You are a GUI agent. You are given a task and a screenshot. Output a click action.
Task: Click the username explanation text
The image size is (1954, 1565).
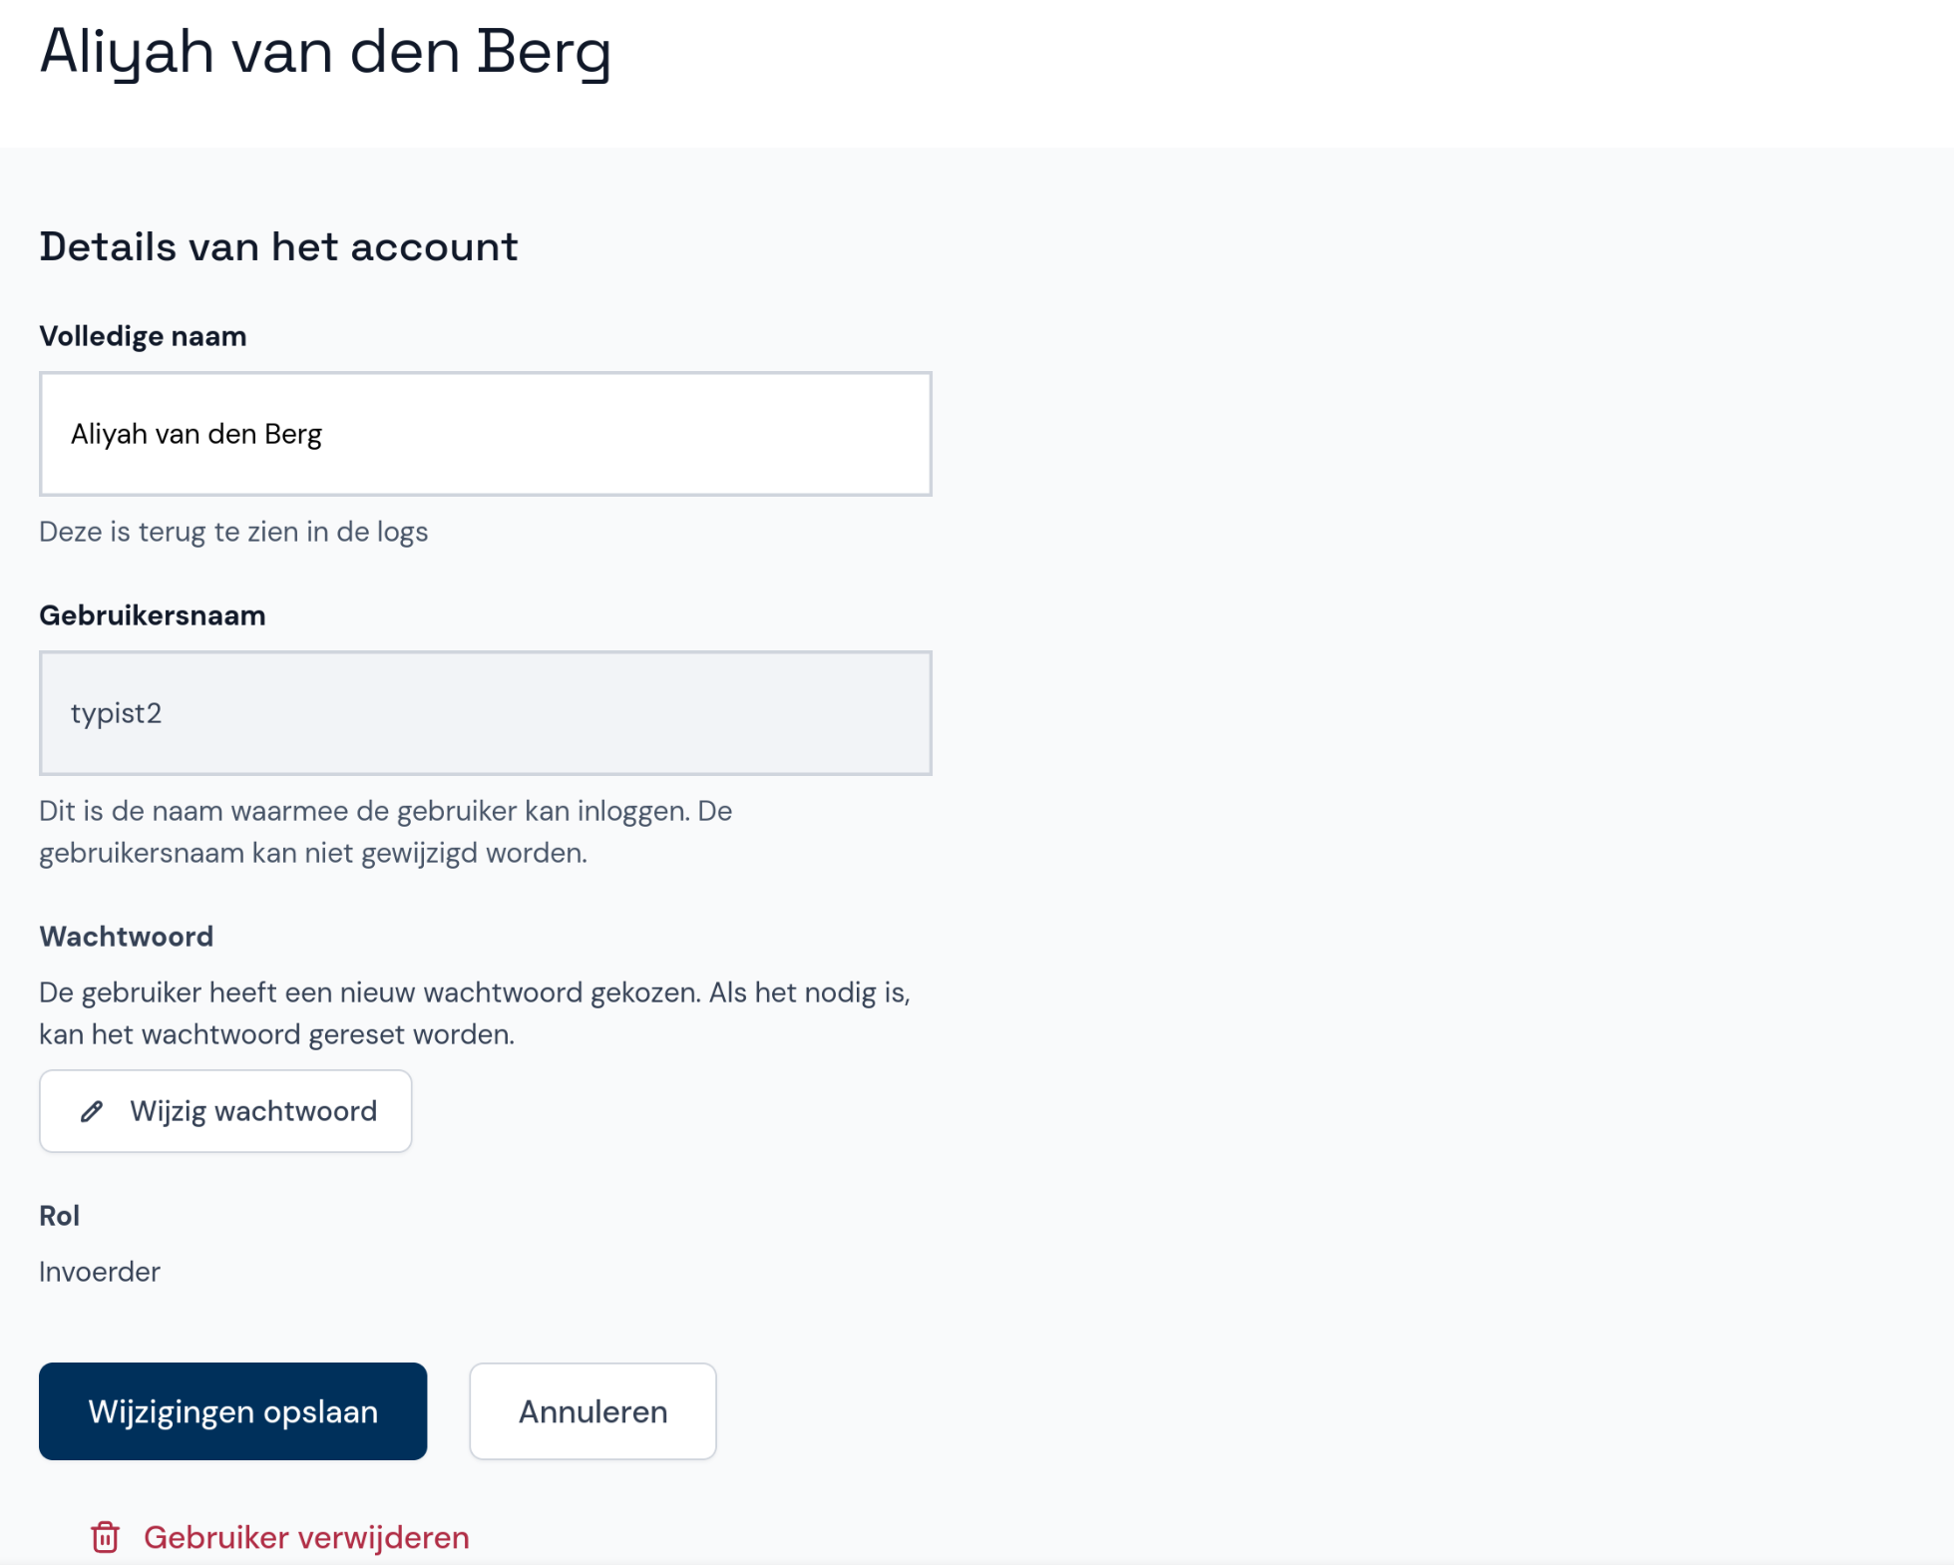click(x=385, y=831)
